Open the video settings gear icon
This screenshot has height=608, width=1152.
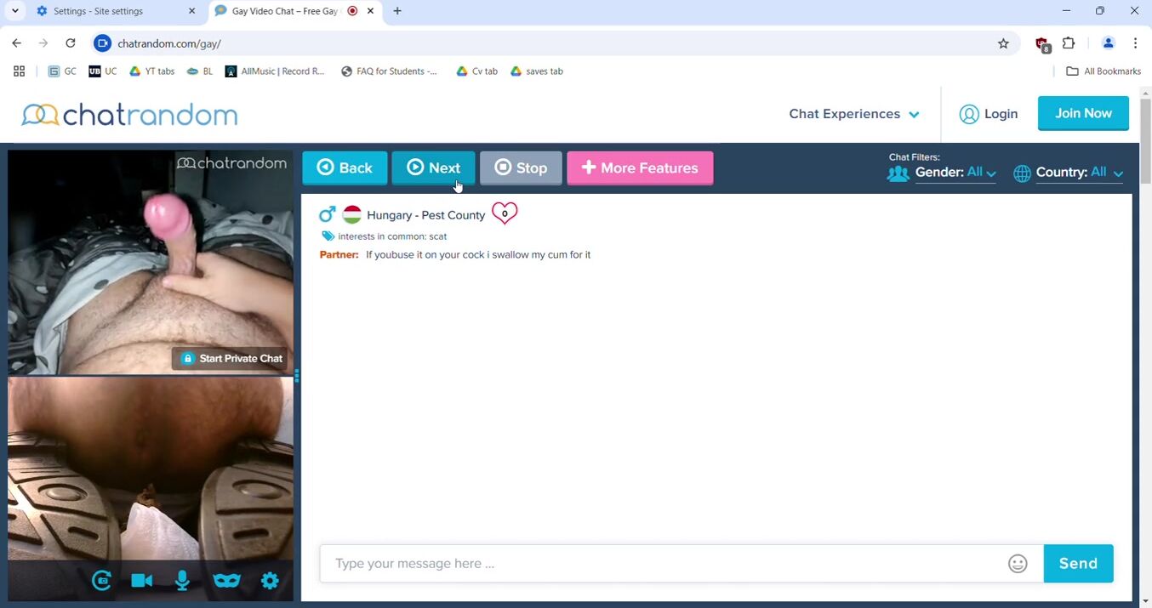tap(270, 581)
